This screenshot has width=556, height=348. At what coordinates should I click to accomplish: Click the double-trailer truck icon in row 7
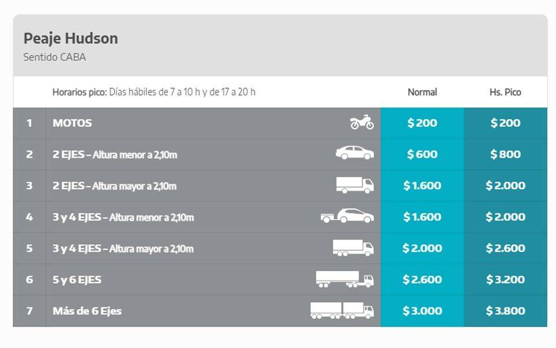pos(342,310)
